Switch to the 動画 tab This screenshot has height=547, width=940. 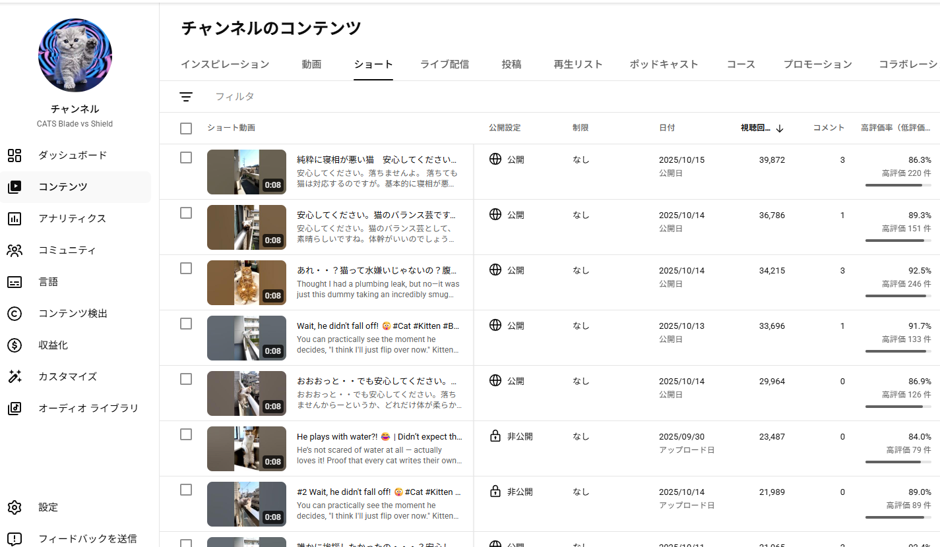311,65
